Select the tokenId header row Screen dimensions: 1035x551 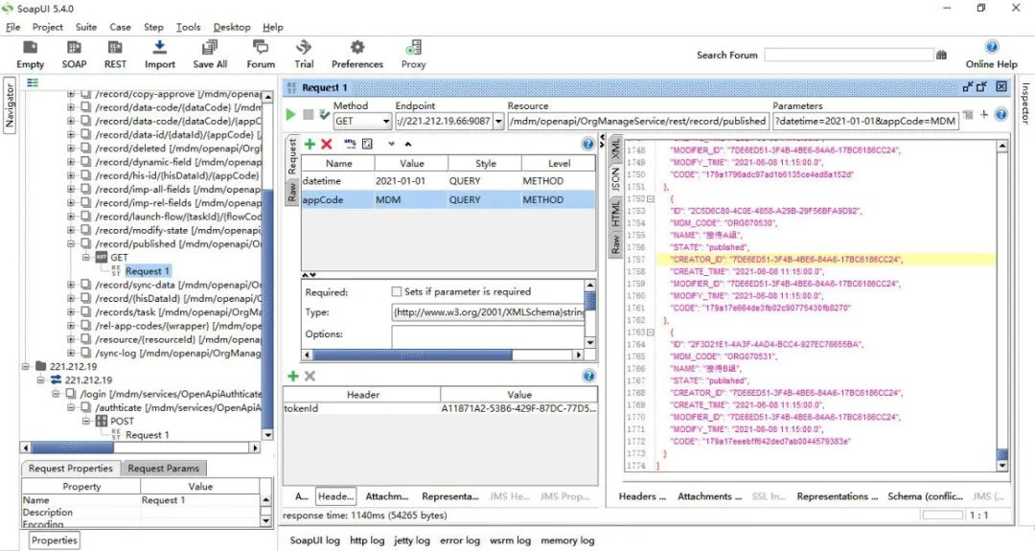pyautogui.click(x=440, y=408)
